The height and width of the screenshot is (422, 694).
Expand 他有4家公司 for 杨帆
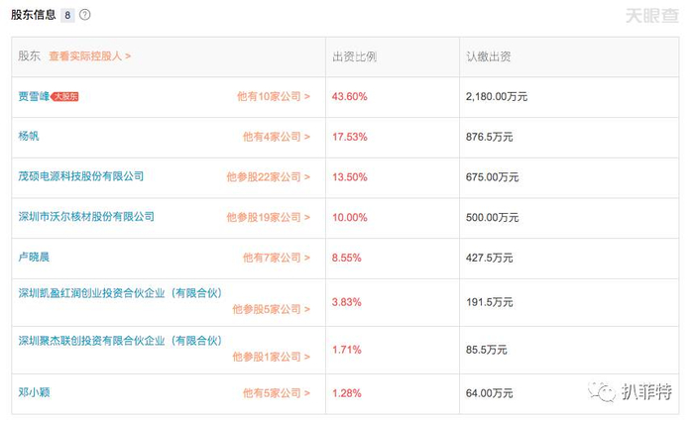(276, 137)
